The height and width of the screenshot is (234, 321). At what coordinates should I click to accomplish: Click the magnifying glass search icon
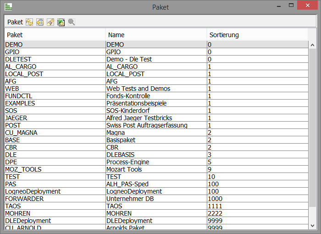pos(72,22)
